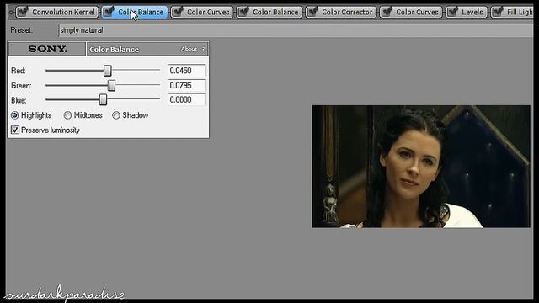Click the Red value field 0.0450
The height and width of the screenshot is (303, 539).
[x=187, y=71]
